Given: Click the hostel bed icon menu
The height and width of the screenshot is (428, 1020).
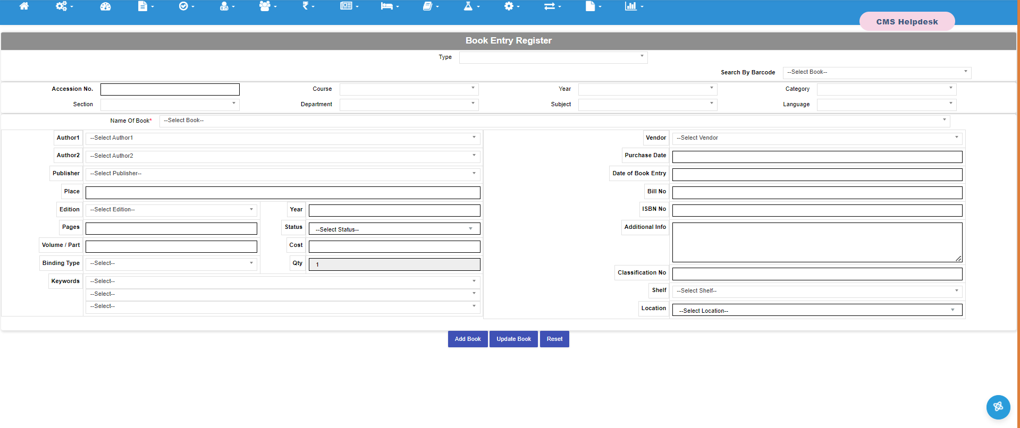Looking at the screenshot, I should pyautogui.click(x=389, y=6).
